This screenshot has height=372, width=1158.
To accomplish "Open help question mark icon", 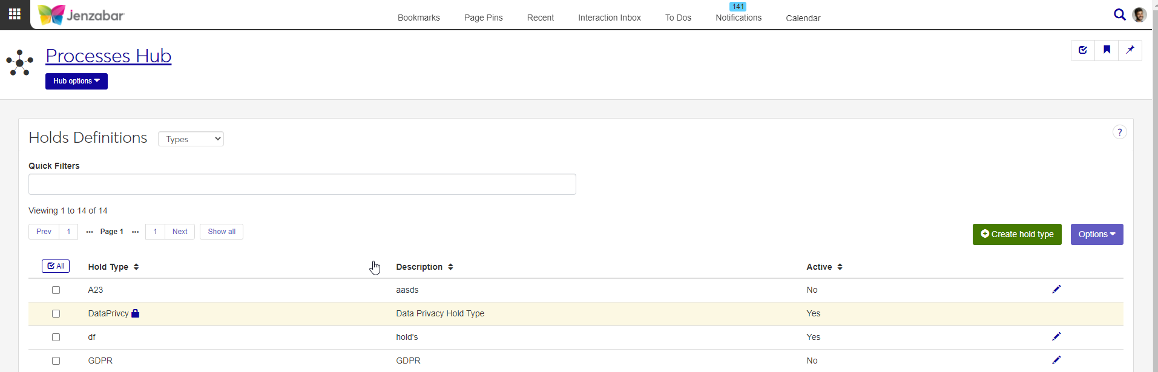I will [1119, 132].
